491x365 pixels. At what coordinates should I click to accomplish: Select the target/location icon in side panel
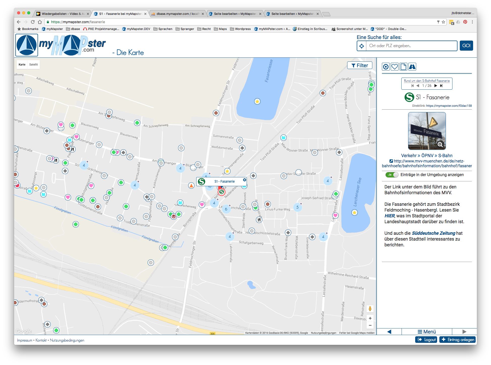pyautogui.click(x=386, y=67)
